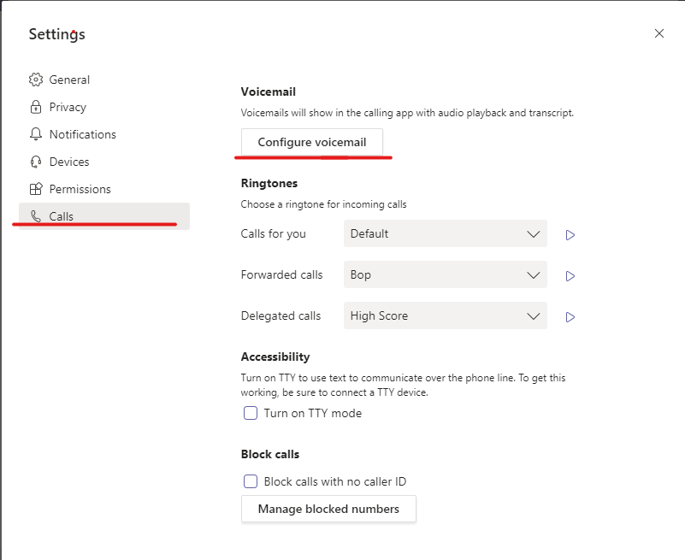685x560 pixels.
Task: Expand the Forwarded calls Bop dropdown
Action: pos(446,274)
